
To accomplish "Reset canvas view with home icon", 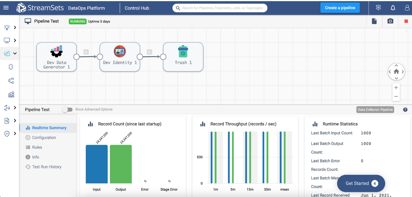I will pyautogui.click(x=396, y=72).
